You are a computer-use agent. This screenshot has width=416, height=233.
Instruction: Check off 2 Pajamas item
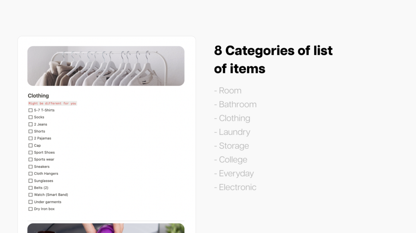tap(31, 138)
